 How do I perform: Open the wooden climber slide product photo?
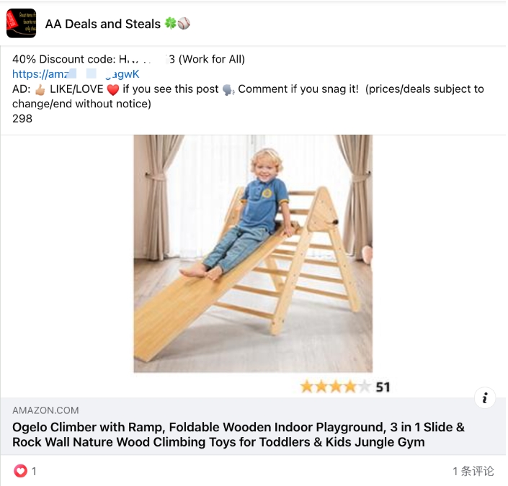253,253
